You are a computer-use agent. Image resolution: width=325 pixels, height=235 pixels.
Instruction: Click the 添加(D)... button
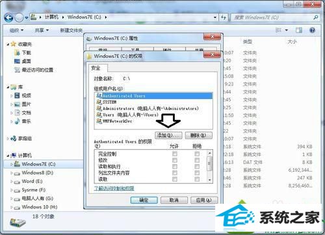[168, 135]
